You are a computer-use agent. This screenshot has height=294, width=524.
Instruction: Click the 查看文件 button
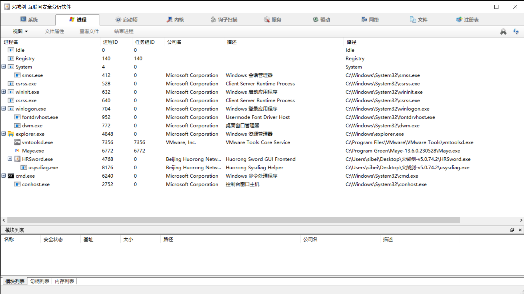89,31
